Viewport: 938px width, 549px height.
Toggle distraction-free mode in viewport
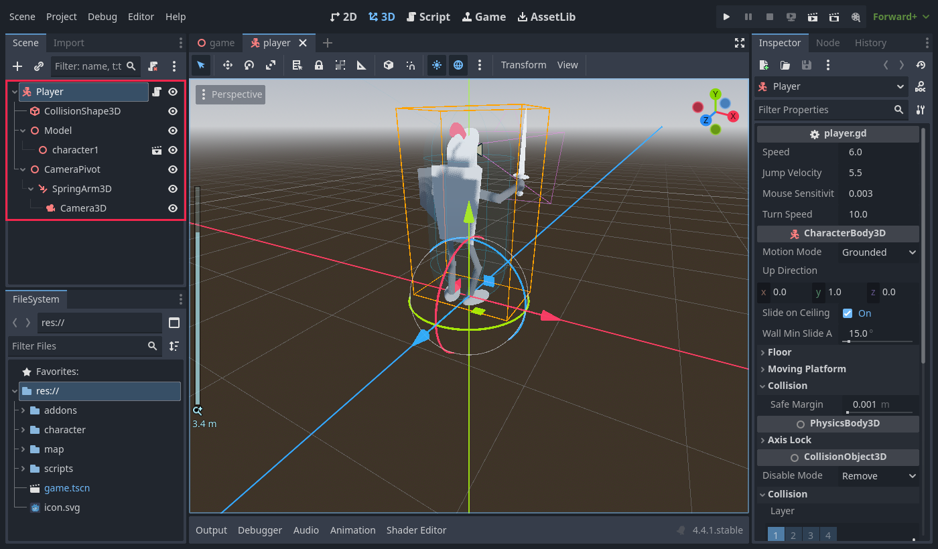click(740, 43)
